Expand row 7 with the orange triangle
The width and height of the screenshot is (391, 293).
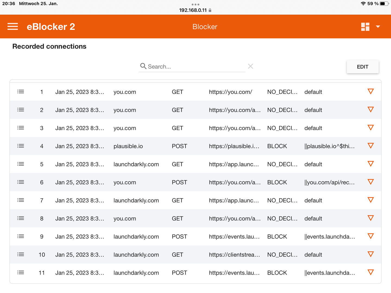coord(371,200)
